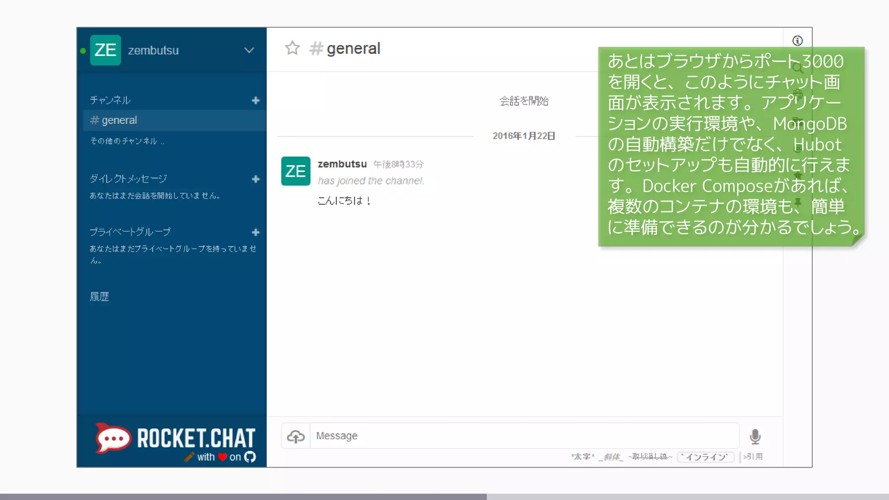Open the room info icon
The height and width of the screenshot is (500, 889).
797,41
